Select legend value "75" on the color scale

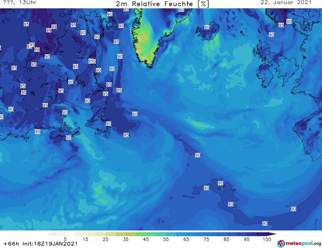[x=206, y=239]
